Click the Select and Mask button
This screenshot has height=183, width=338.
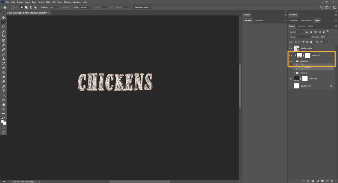click(x=142, y=7)
